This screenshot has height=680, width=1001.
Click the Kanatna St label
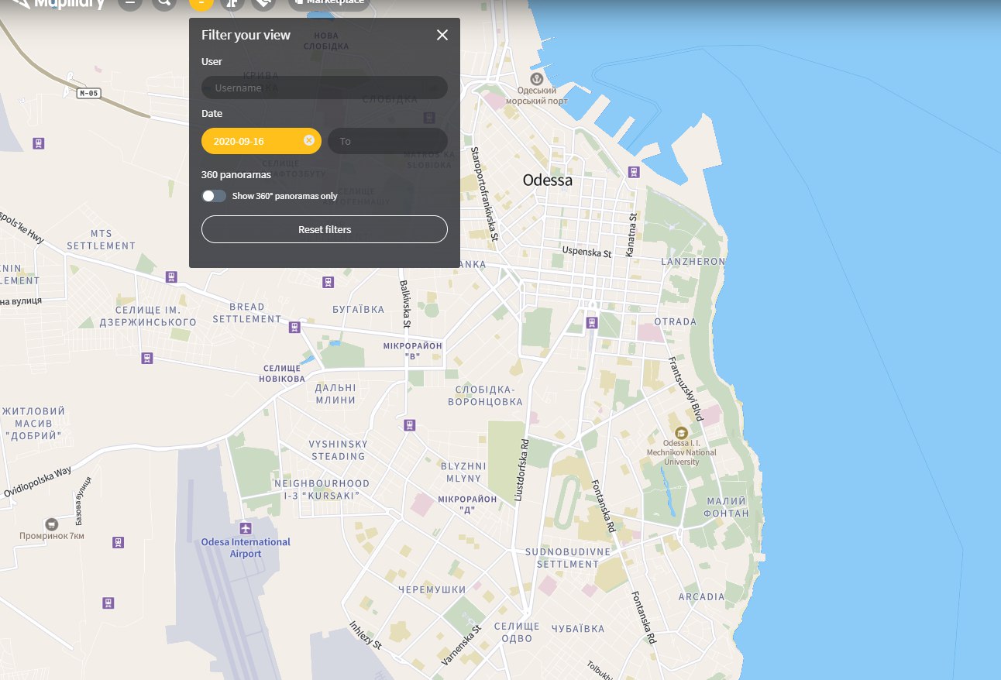pyautogui.click(x=630, y=235)
